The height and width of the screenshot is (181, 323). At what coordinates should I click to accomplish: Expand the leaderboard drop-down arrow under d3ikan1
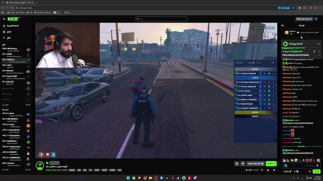[x=301, y=37]
